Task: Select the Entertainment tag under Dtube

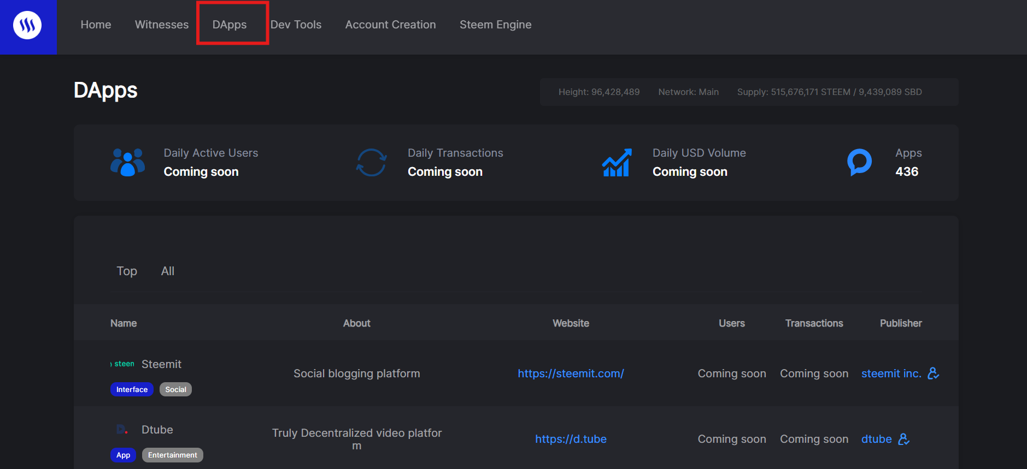Action: click(173, 455)
